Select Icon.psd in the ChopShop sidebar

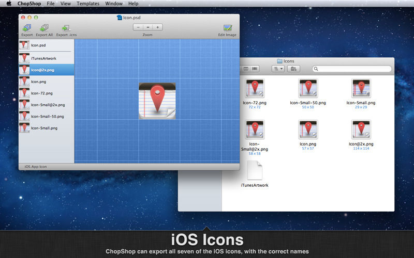pyautogui.click(x=47, y=45)
